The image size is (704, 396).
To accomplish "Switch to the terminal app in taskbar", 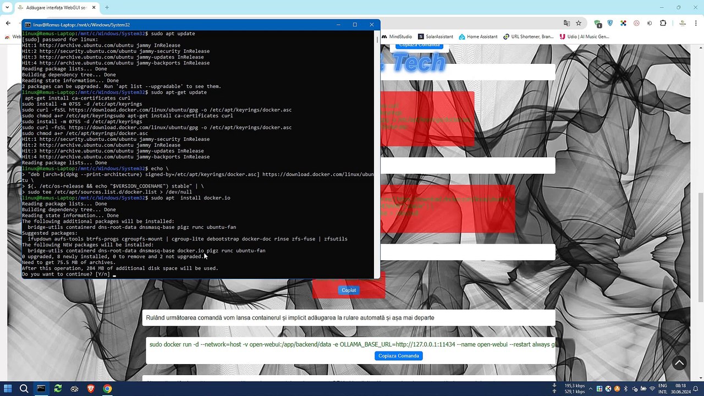I will coord(41,388).
